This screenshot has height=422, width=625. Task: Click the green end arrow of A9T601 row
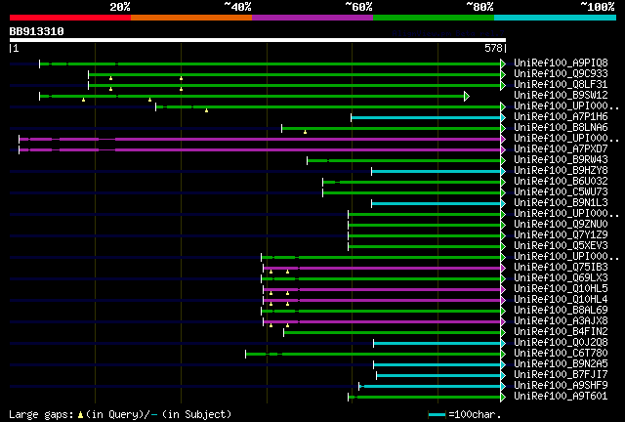tap(503, 398)
